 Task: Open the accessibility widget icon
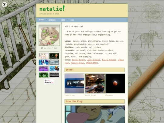click(5, 5)
